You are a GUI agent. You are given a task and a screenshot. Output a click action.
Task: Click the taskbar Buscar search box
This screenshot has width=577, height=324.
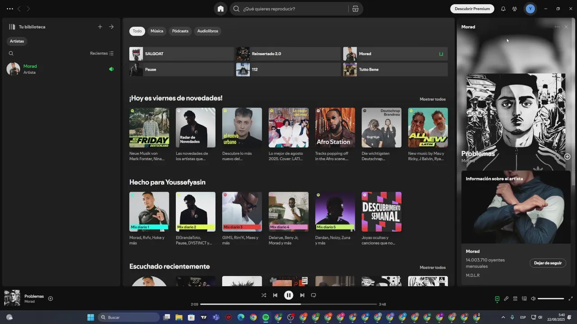pyautogui.click(x=128, y=317)
